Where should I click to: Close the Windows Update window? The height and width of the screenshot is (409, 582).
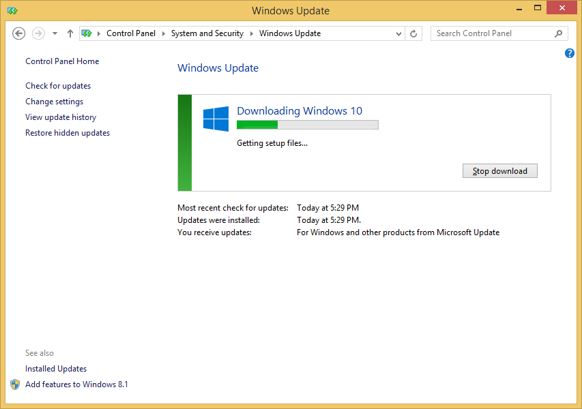point(562,7)
